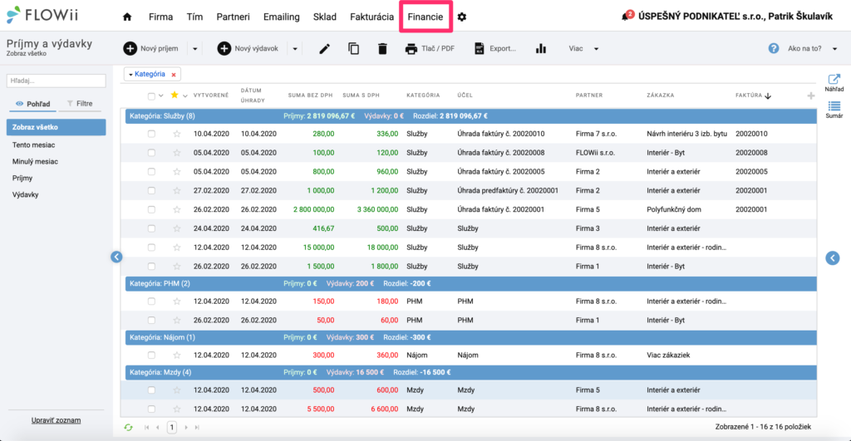851x441 pixels.
Task: Open the Nový príjem dropdown arrow
Action: coord(194,49)
